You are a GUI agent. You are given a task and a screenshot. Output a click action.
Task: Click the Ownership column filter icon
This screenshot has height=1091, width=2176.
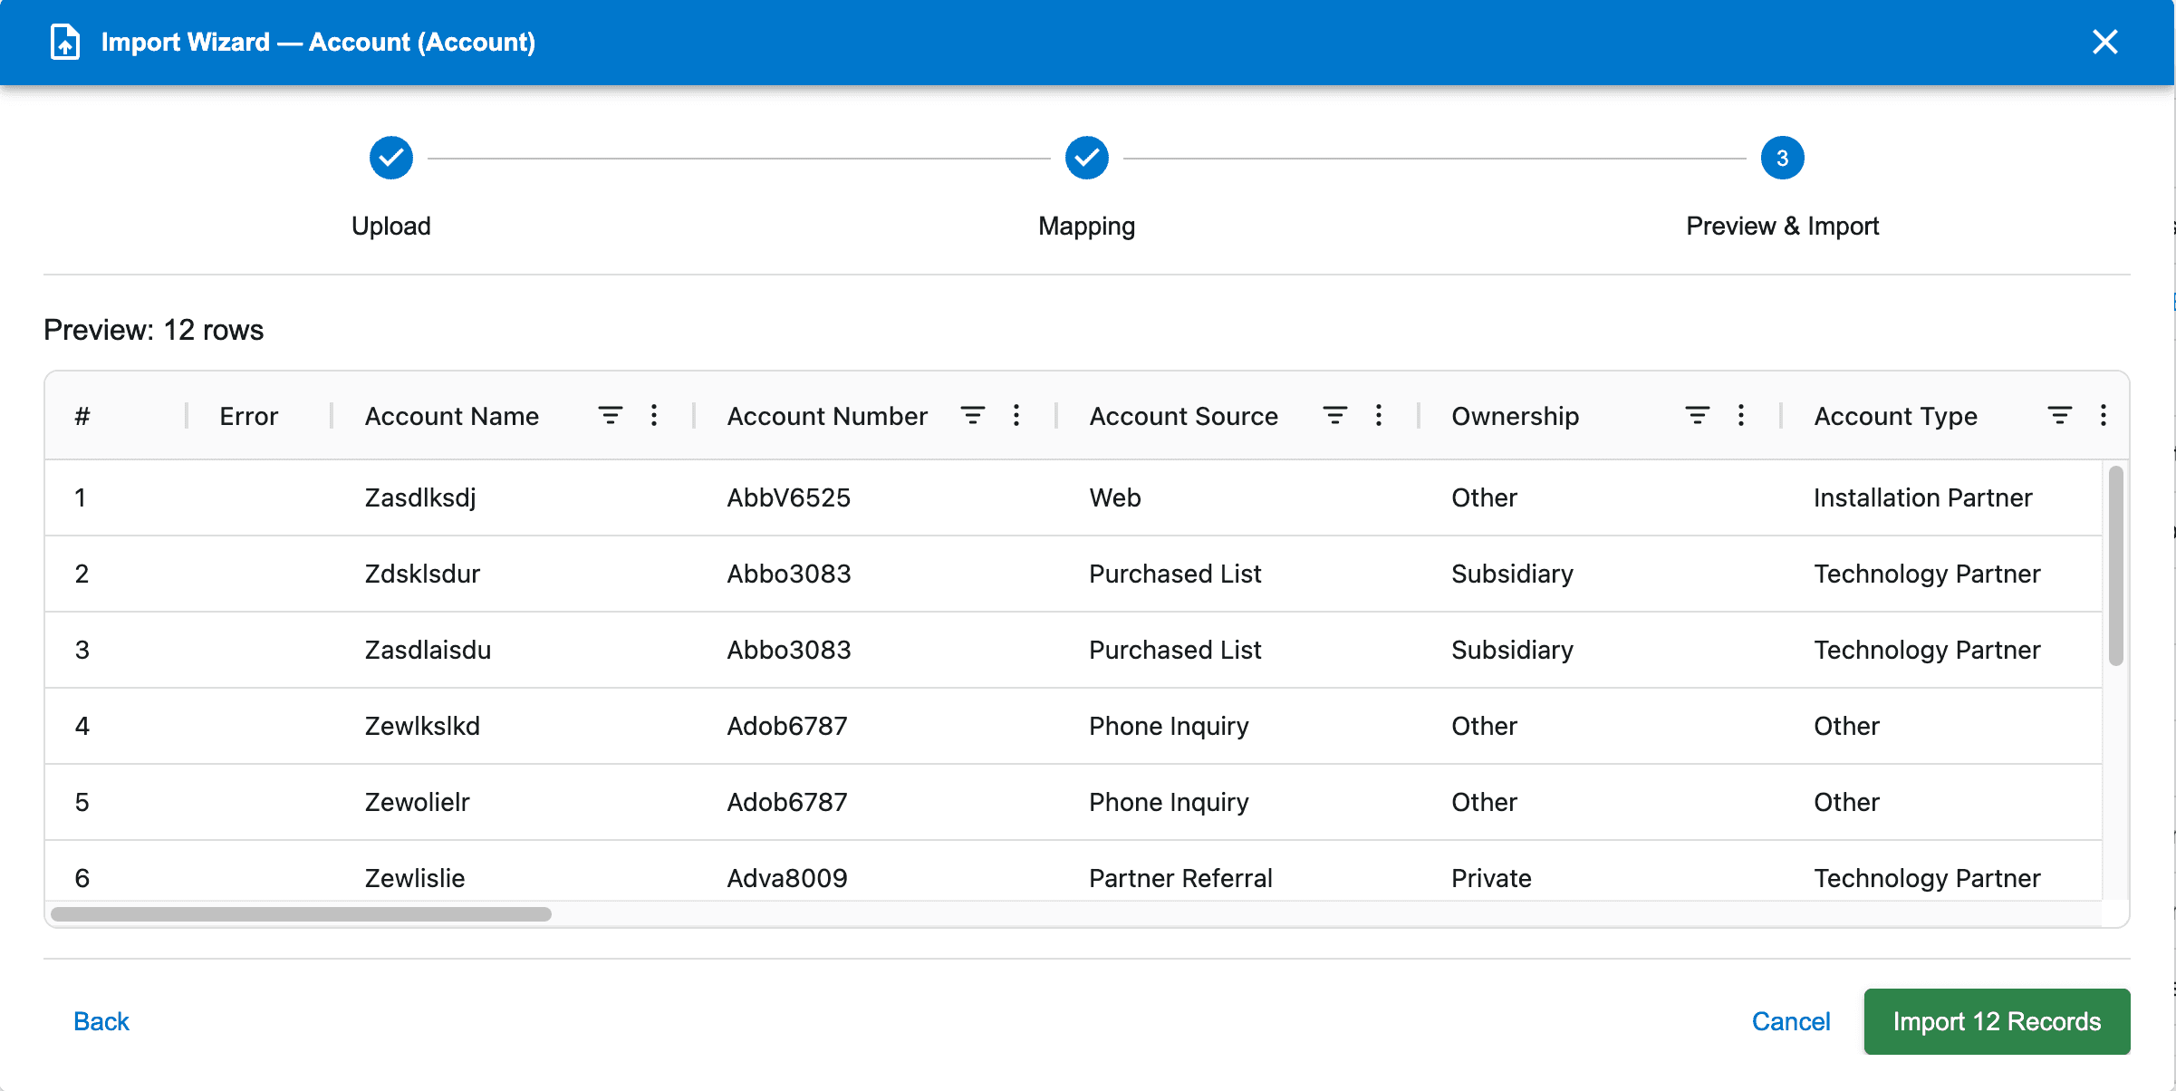pos(1697,416)
